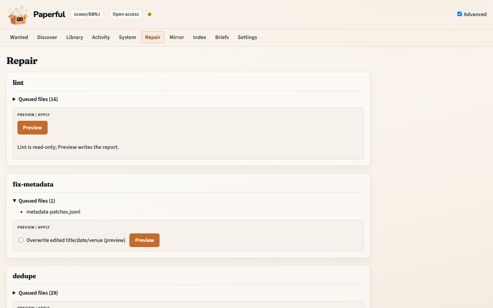Click the fix-metadata Preview button
Image resolution: width=493 pixels, height=308 pixels.
[144, 240]
